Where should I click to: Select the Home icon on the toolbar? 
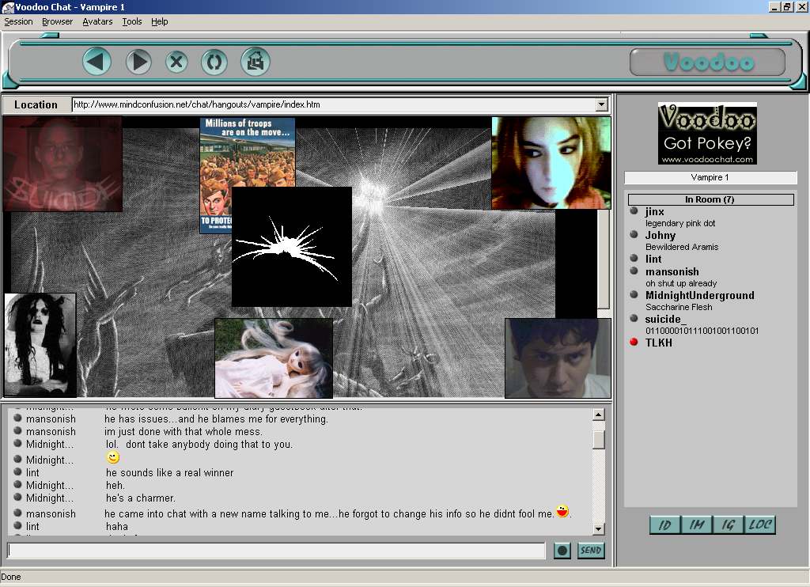click(255, 62)
